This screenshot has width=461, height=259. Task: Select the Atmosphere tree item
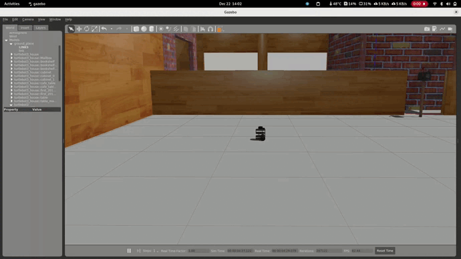tap(18, 33)
